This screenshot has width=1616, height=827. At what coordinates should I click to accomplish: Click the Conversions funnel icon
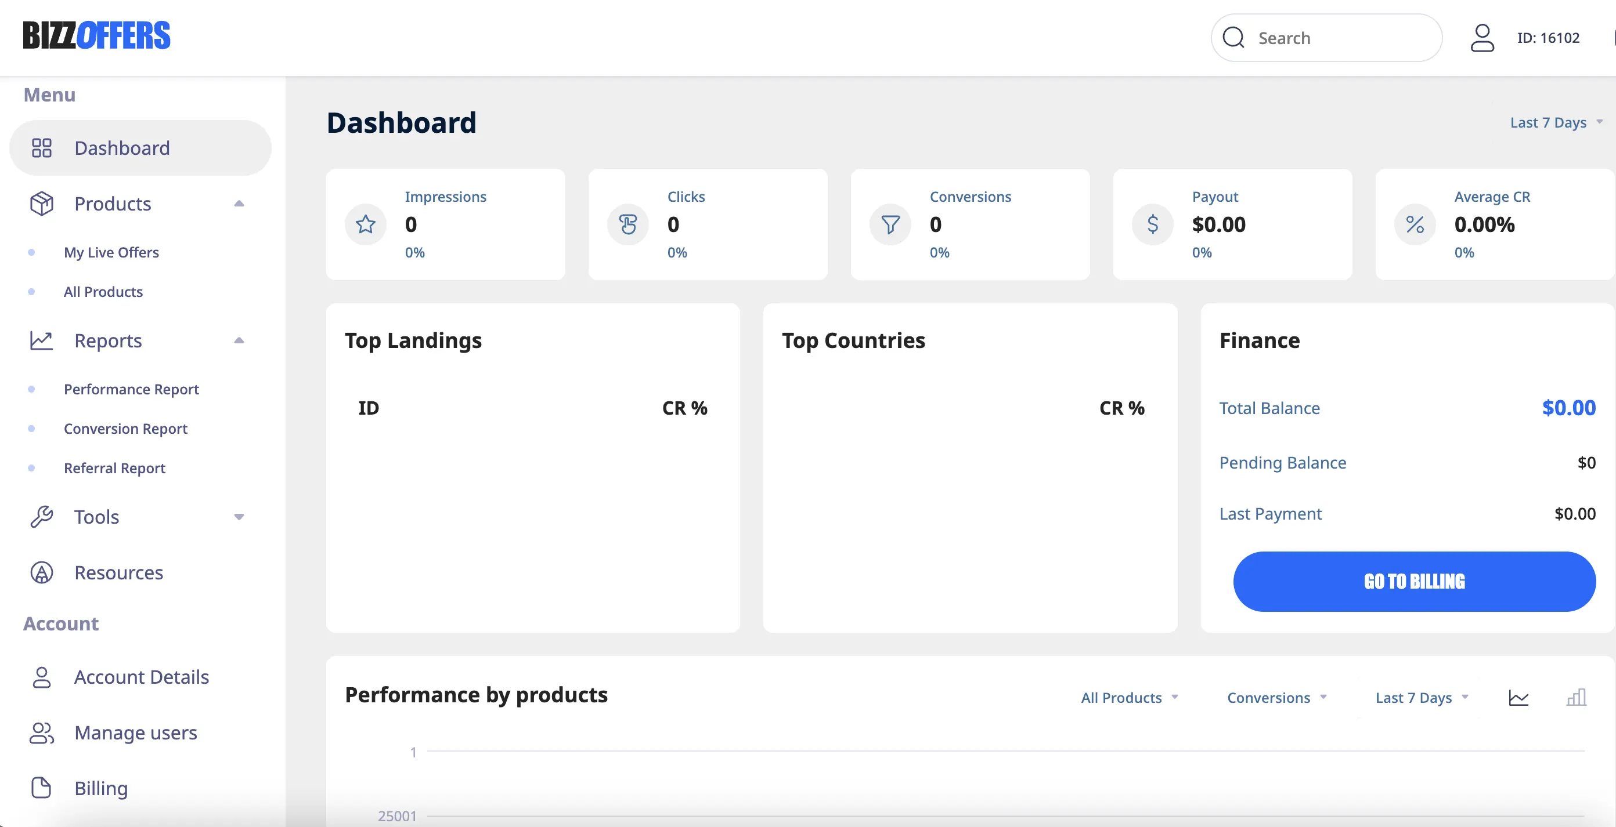(890, 224)
